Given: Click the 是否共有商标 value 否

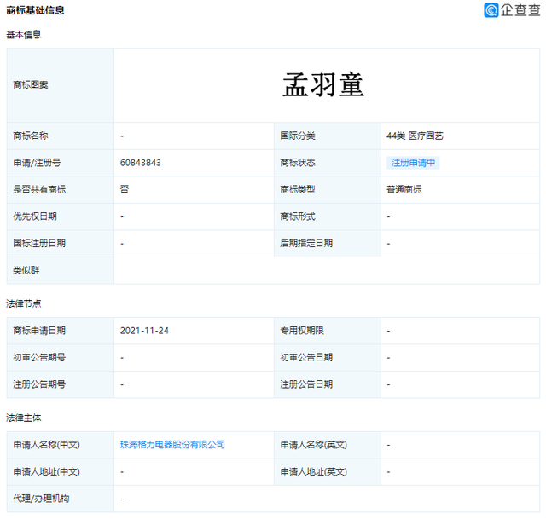Looking at the screenshot, I should [125, 189].
